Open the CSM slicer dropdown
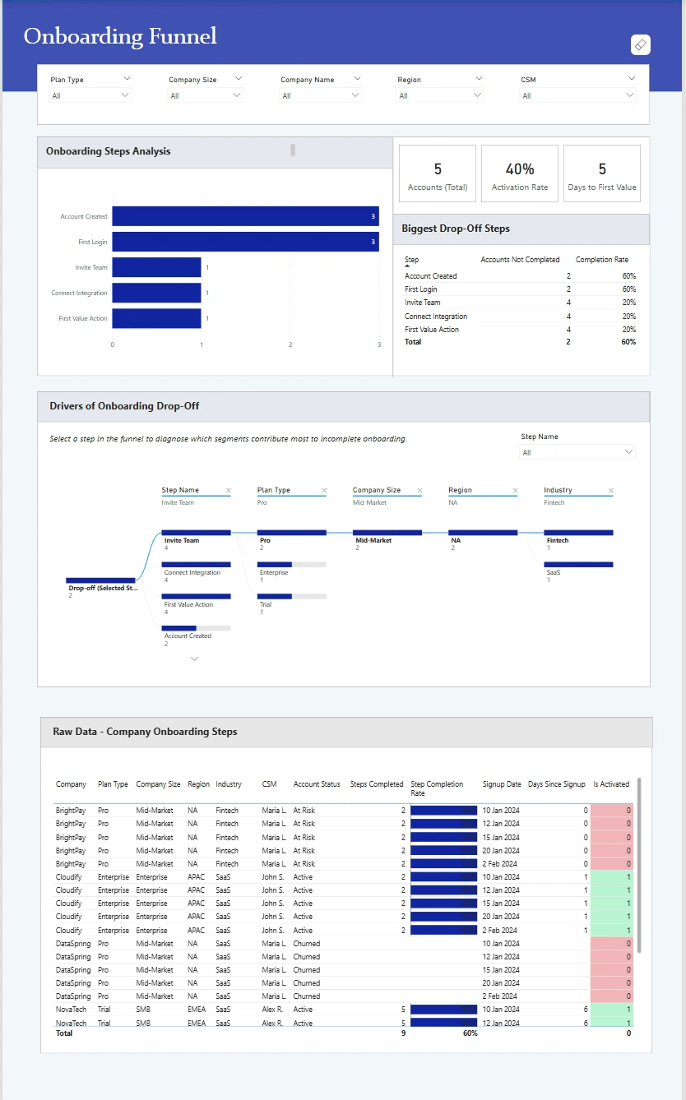 click(x=578, y=95)
